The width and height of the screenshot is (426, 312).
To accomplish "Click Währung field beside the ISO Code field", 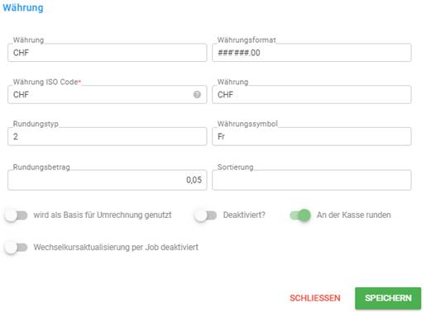I will 312,94.
